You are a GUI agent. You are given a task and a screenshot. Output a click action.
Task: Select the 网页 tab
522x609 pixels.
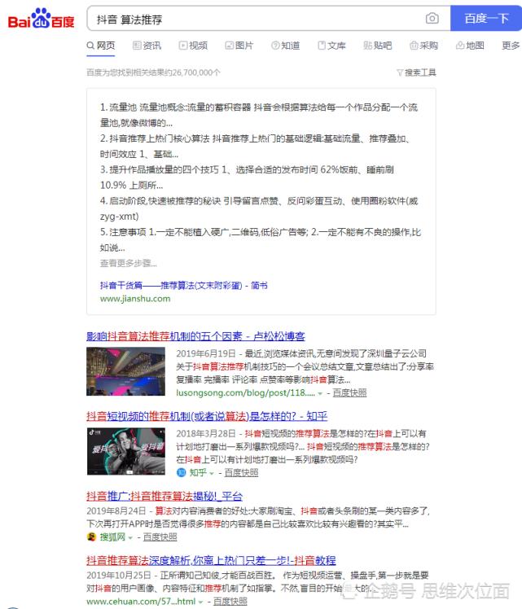[101, 46]
